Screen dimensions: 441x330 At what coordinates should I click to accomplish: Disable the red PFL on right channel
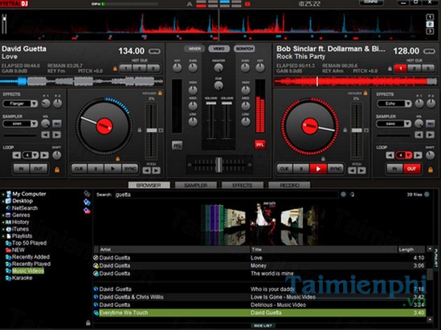pyautogui.click(x=259, y=145)
